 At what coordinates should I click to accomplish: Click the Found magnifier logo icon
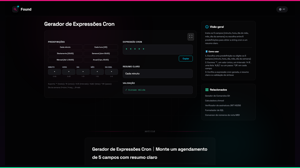15,9
